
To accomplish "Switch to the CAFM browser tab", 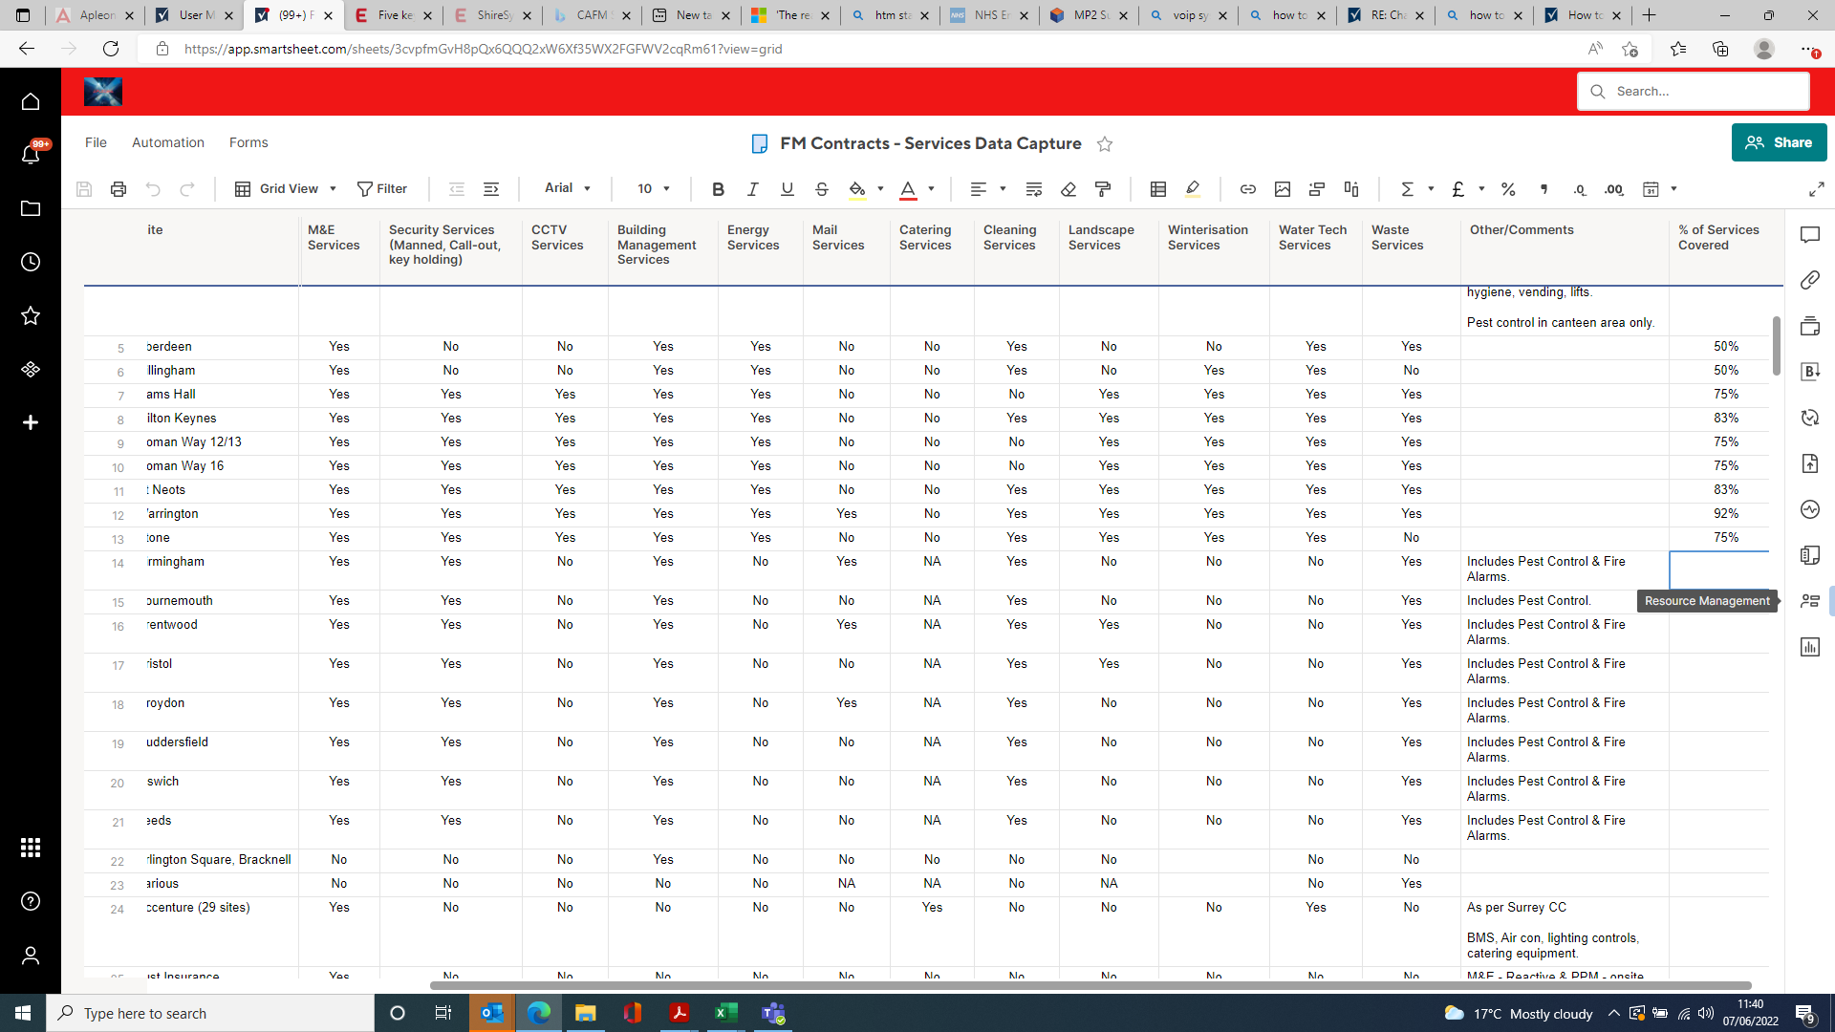I will tap(593, 15).
